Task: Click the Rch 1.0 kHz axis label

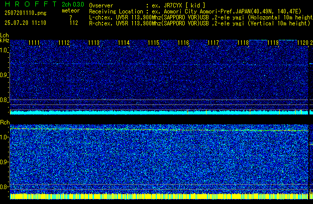Action: 4,137
